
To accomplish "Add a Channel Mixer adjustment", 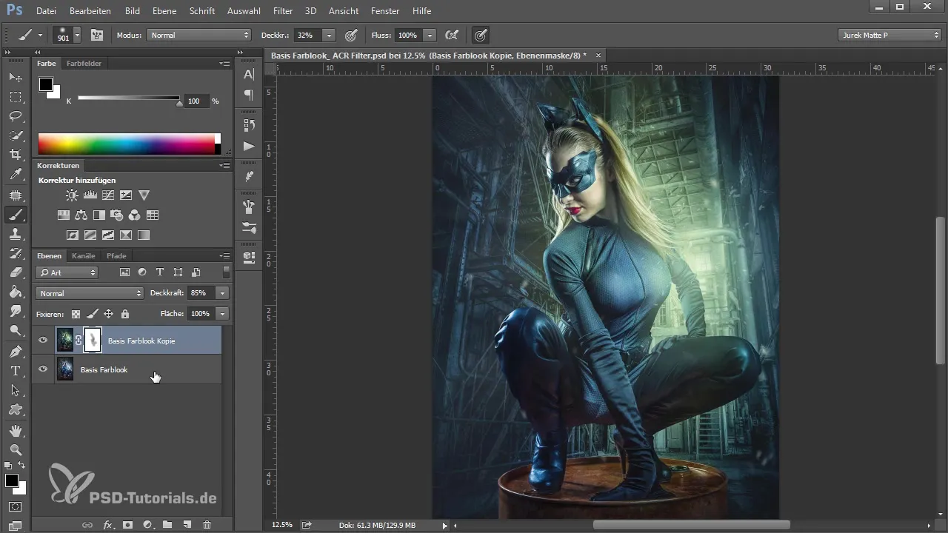I will tap(135, 215).
